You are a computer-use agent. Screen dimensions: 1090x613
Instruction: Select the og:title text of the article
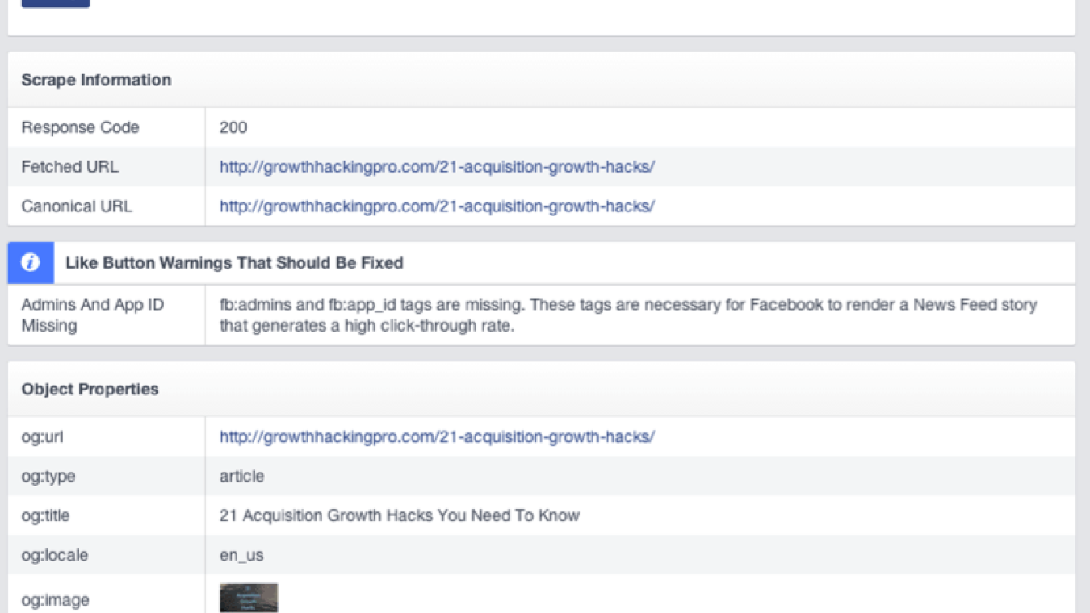pyautogui.click(x=399, y=515)
